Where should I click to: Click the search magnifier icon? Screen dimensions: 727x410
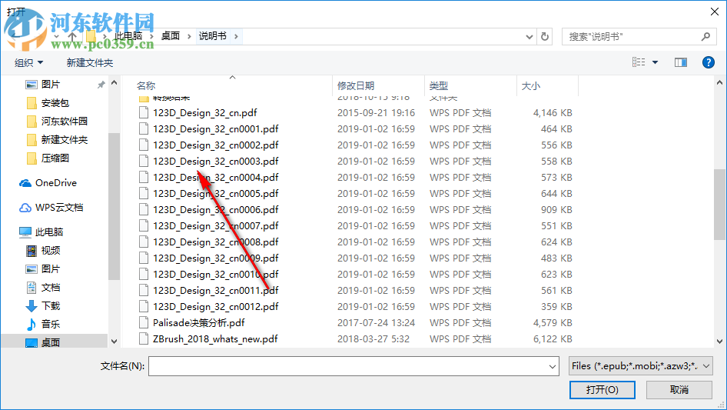(x=705, y=36)
